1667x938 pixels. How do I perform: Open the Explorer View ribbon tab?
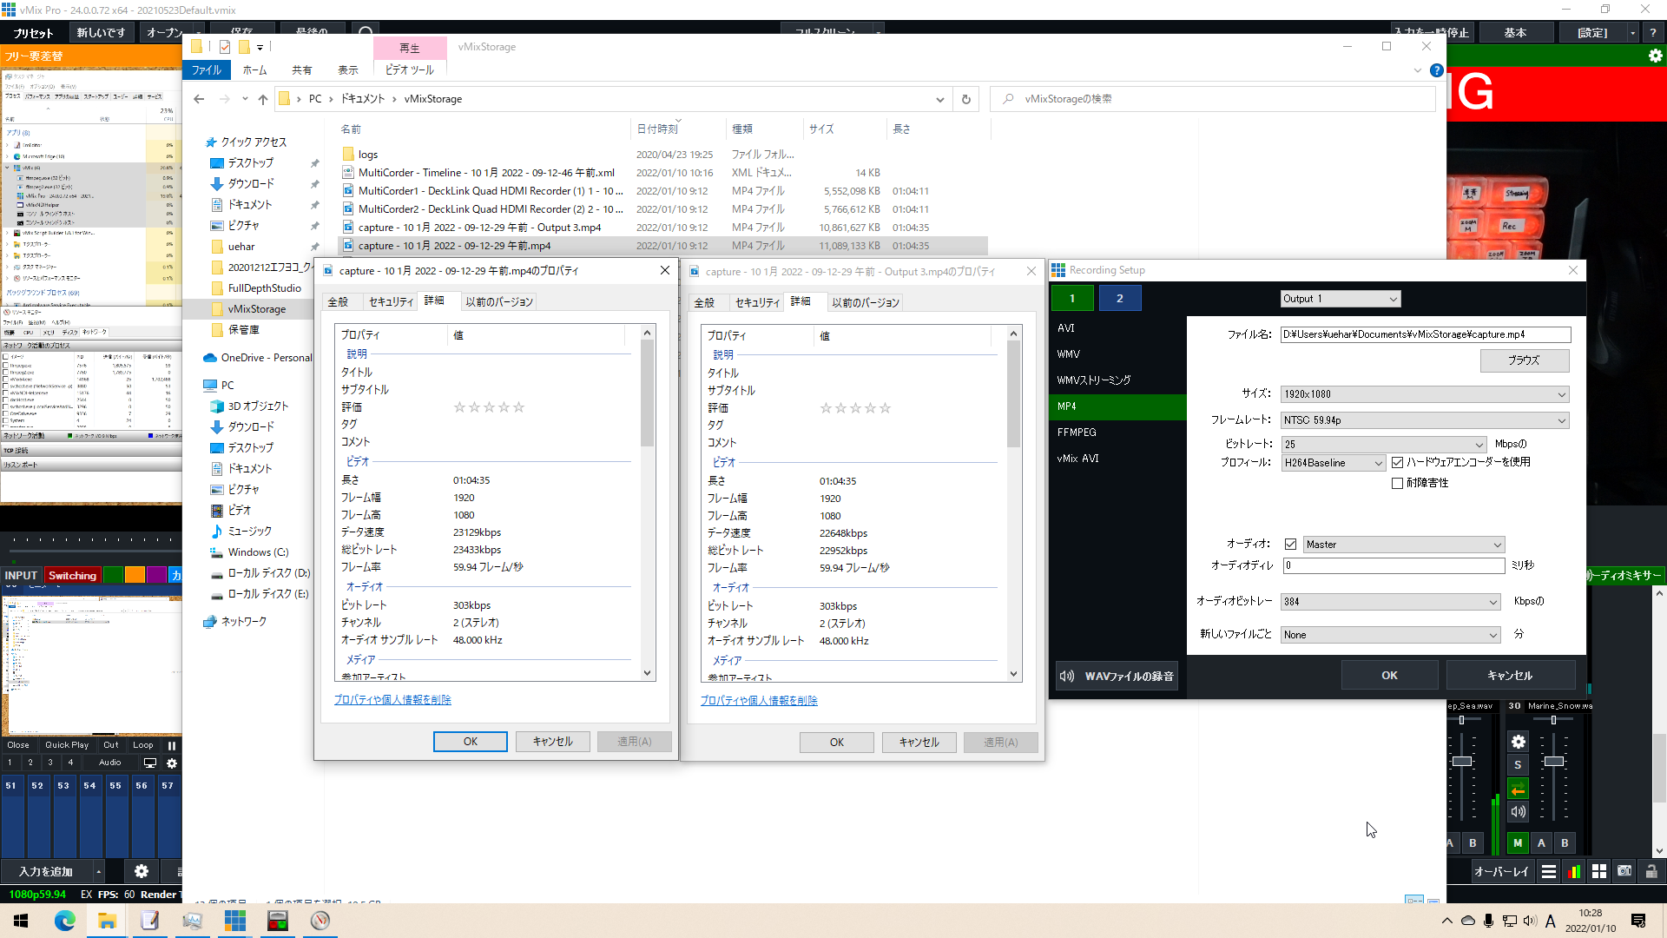[x=348, y=70]
